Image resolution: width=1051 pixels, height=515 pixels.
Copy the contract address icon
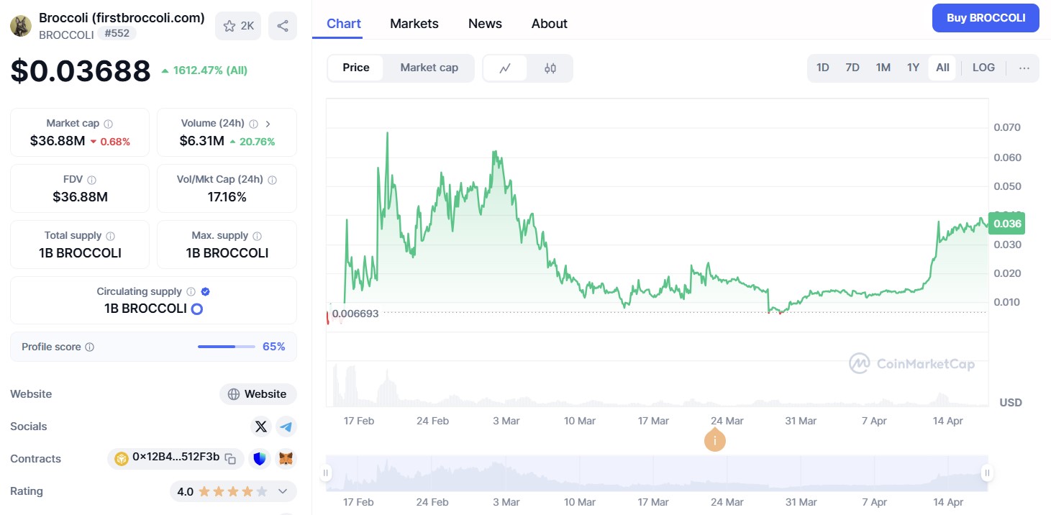230,458
